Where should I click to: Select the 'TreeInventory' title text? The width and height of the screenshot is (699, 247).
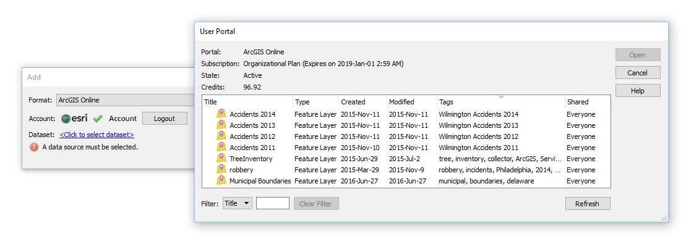[251, 159]
